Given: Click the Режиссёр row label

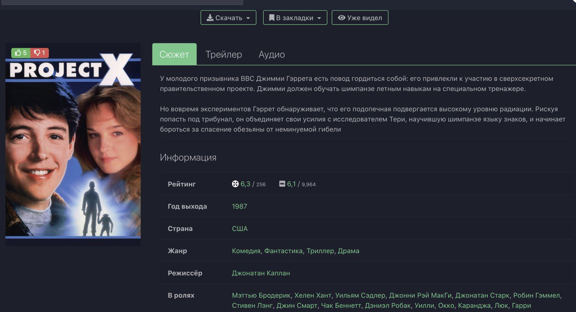Looking at the screenshot, I should 185,273.
